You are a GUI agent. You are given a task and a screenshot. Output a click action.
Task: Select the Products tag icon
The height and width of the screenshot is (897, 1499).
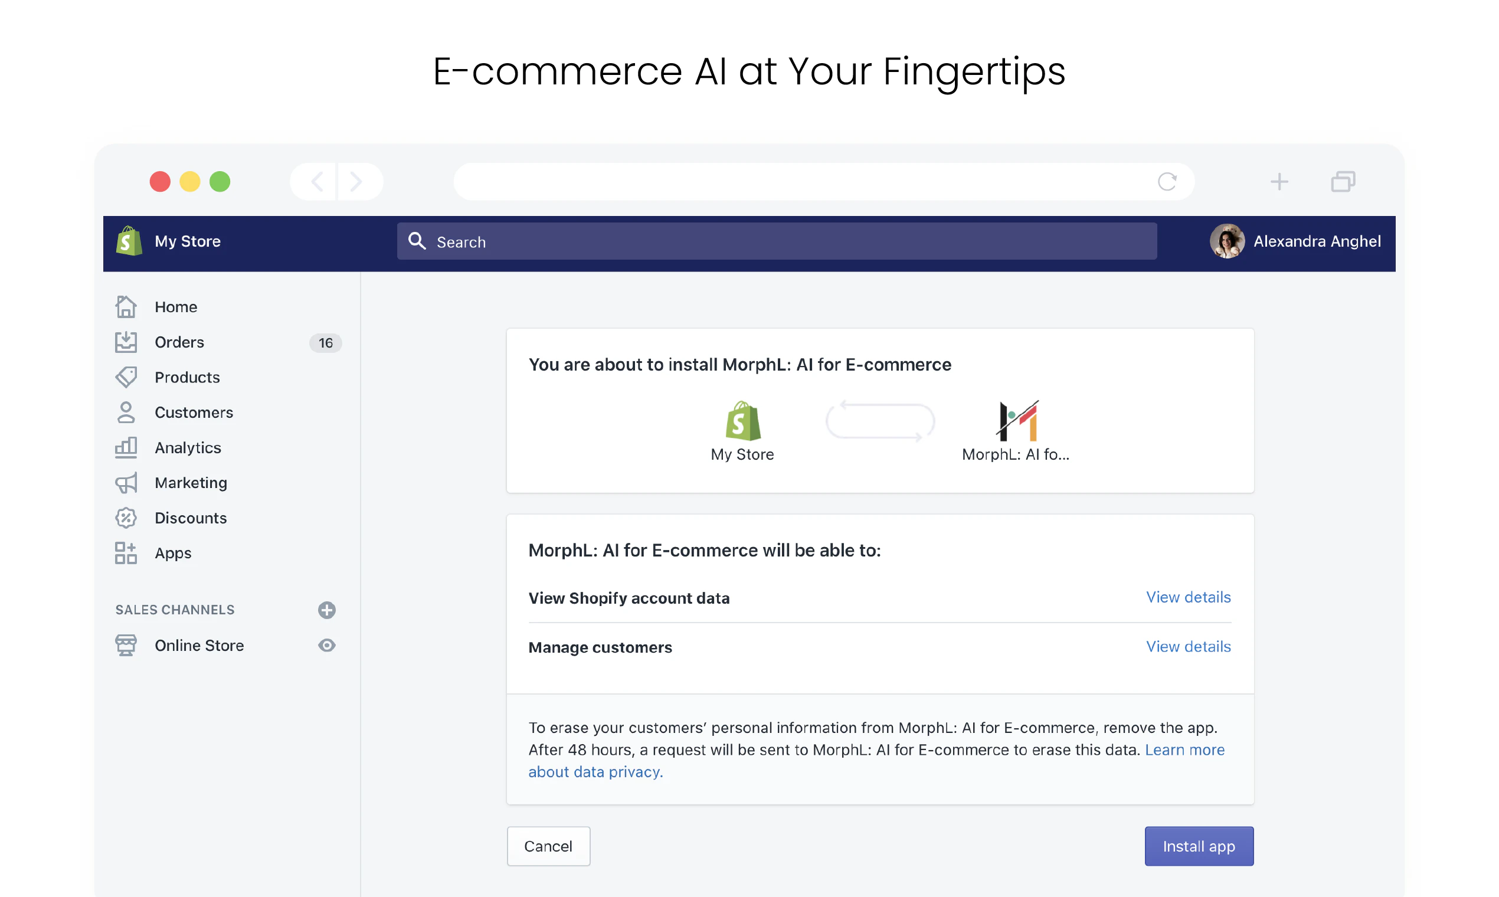[126, 377]
